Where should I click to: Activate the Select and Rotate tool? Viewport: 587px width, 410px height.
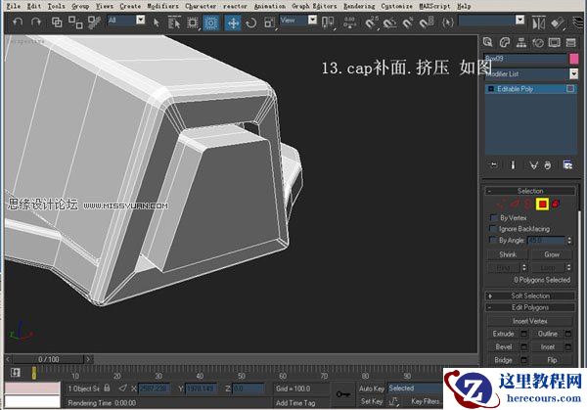(x=250, y=23)
